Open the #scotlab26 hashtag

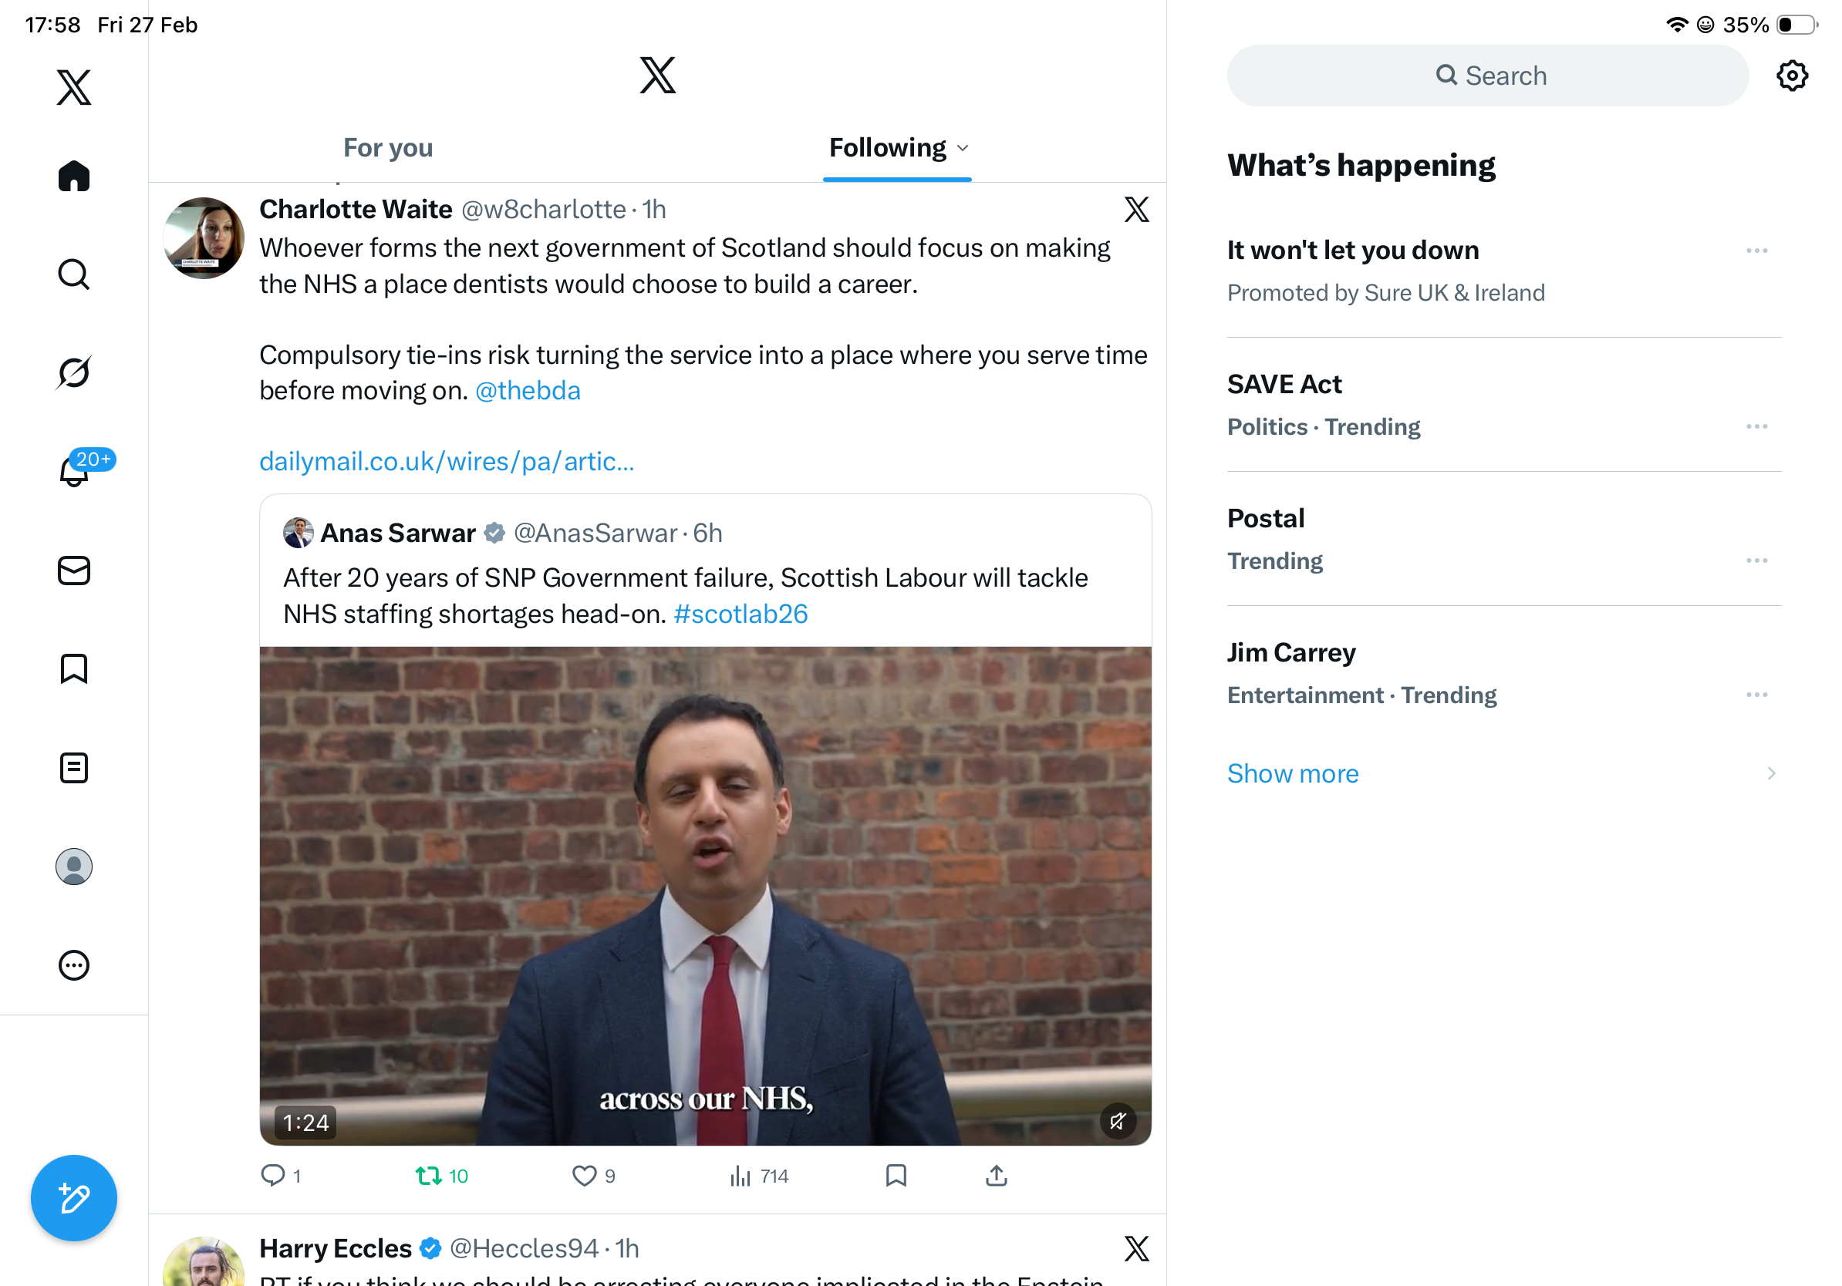click(x=740, y=614)
